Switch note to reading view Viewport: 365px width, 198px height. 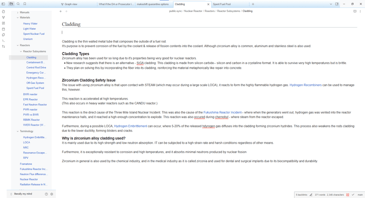point(355,11)
